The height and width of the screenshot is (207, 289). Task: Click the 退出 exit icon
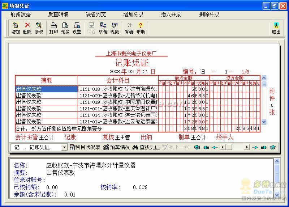tap(276, 28)
